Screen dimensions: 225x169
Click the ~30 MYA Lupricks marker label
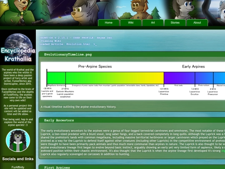click(47, 92)
